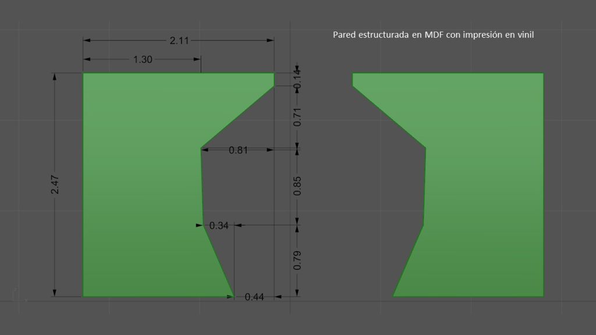Click the 0.71 vertical dimension label
The height and width of the screenshot is (335, 596).
(x=297, y=117)
